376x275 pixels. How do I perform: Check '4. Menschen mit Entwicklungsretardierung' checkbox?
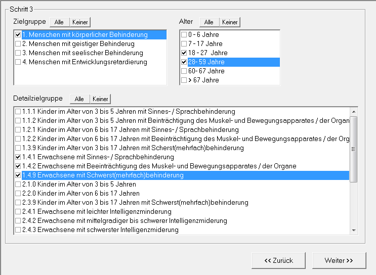(x=18, y=62)
